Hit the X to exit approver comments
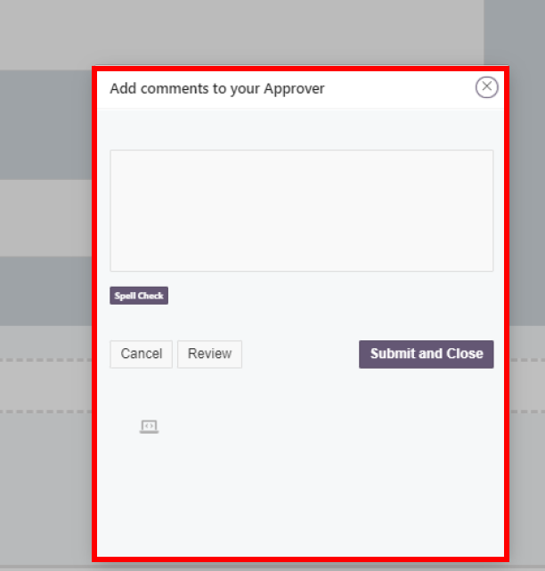This screenshot has height=571, width=545. [486, 86]
